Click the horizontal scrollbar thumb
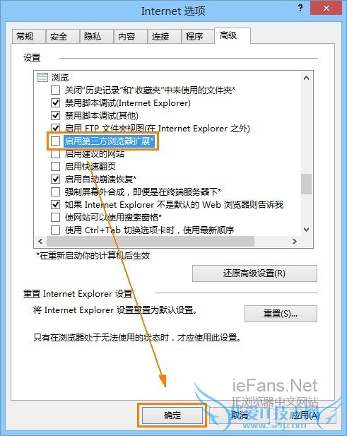The height and width of the screenshot is (436, 347). [151, 241]
